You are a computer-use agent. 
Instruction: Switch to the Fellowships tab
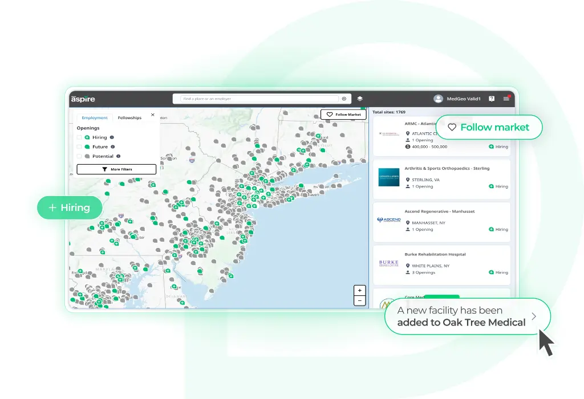(129, 117)
